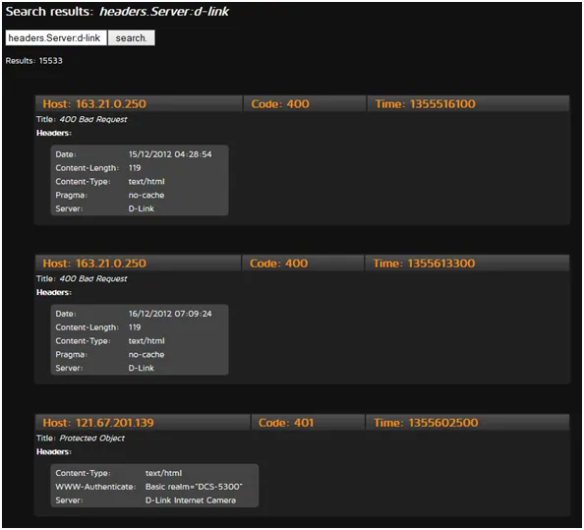Click Time: 1355516100 header
584x530 pixels.
(426, 104)
